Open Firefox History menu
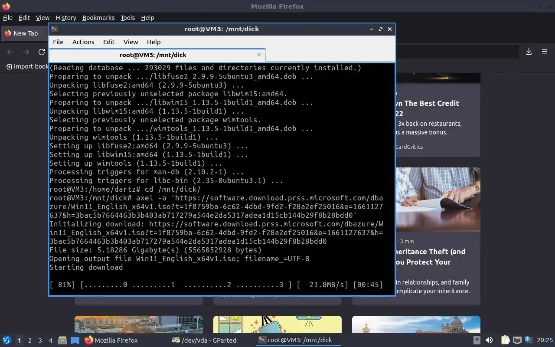555x347 pixels. [x=66, y=18]
